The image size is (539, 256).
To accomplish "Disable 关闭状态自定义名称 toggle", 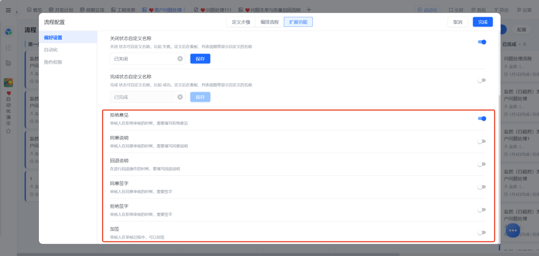I will pyautogui.click(x=482, y=42).
